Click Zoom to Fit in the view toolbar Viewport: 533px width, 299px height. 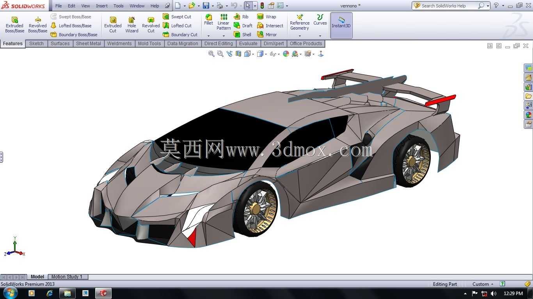[x=211, y=54]
